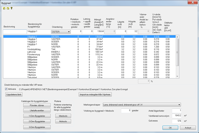Open the Orientering dropdown showing ÖSTER
The height and width of the screenshot is (133, 199).
[x=61, y=32]
